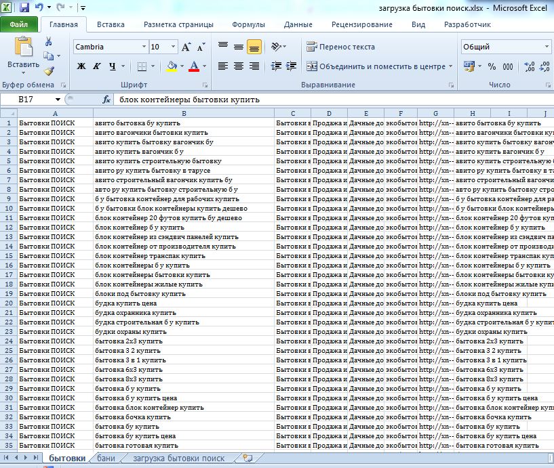
Task: Open the font size 10 dropdown
Action: (173, 47)
